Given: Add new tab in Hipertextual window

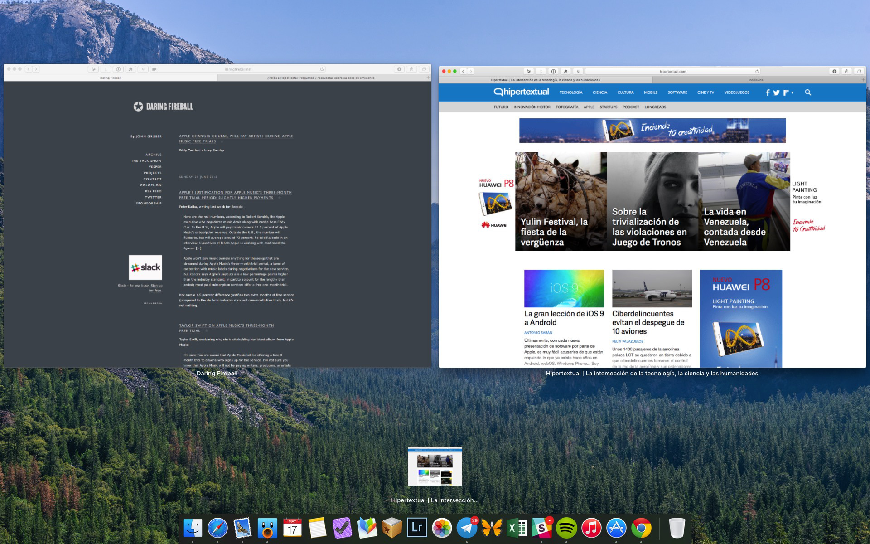Looking at the screenshot, I should click(x=863, y=80).
